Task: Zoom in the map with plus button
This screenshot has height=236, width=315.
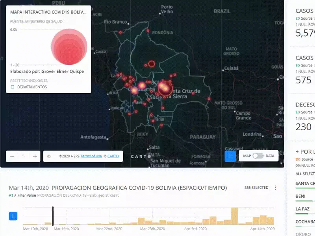Action: [35, 156]
